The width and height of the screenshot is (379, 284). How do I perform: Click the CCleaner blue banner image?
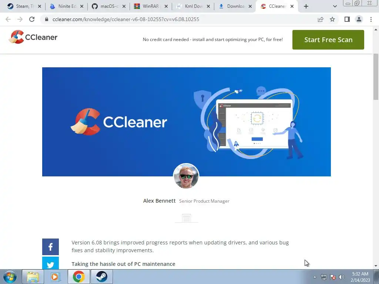click(x=187, y=122)
